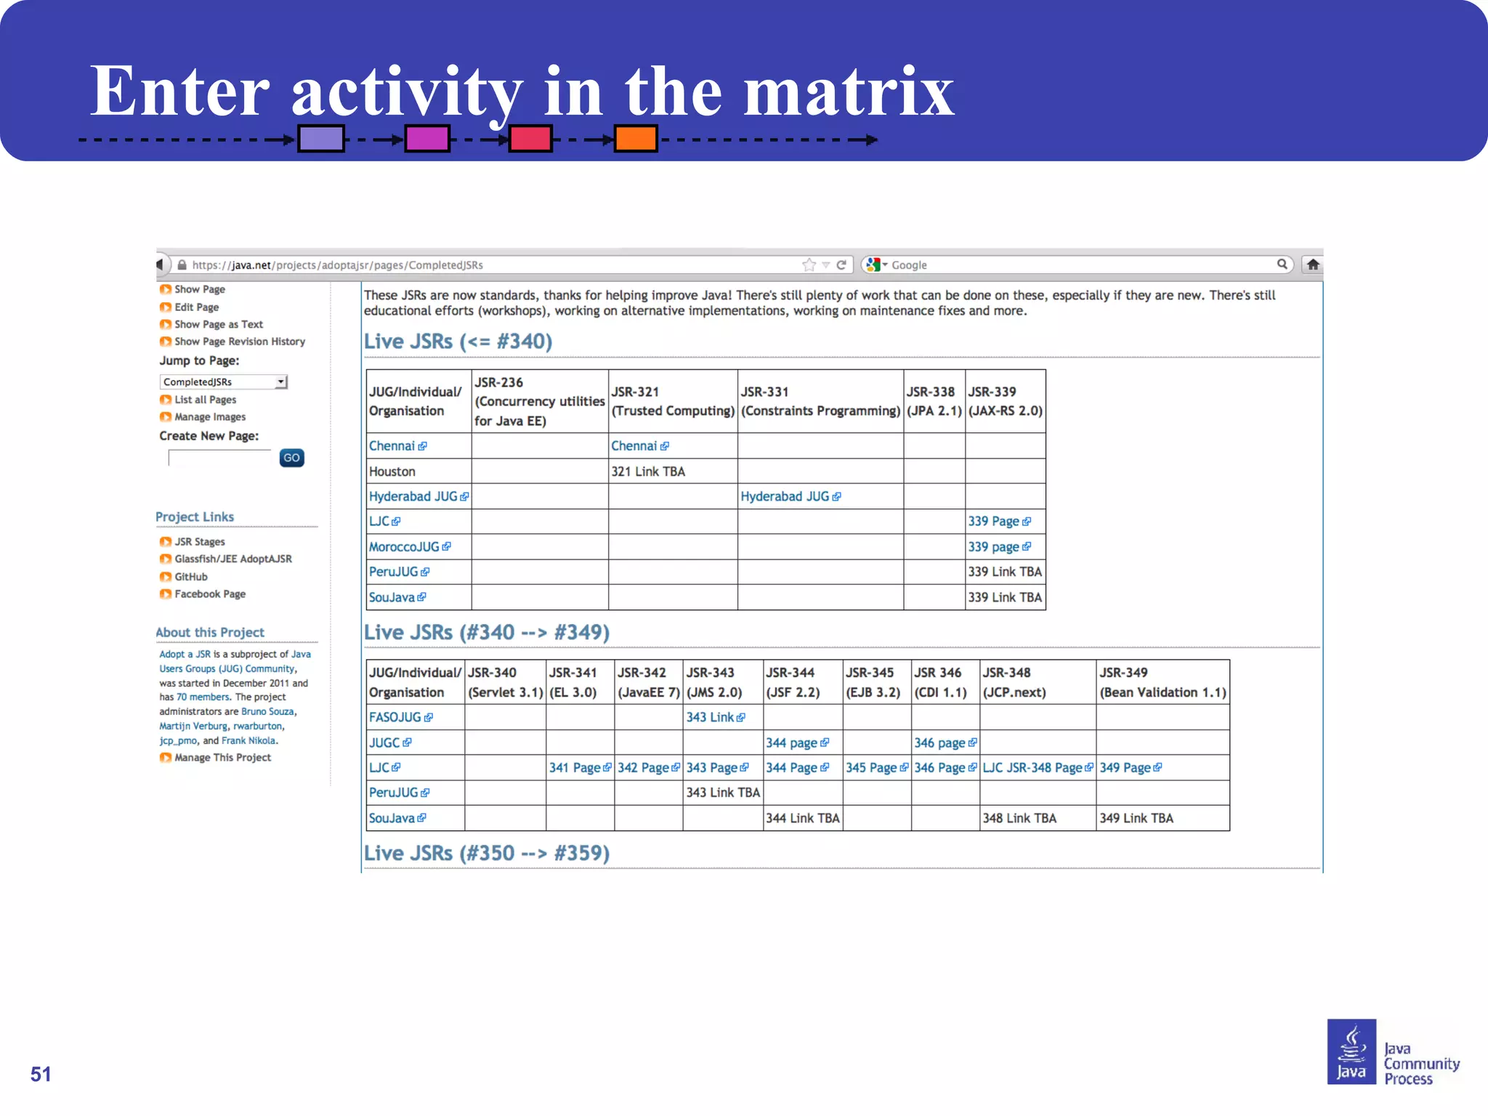This screenshot has width=1488, height=1116.
Task: Click the padlock icon in the URL bar
Action: tap(182, 265)
